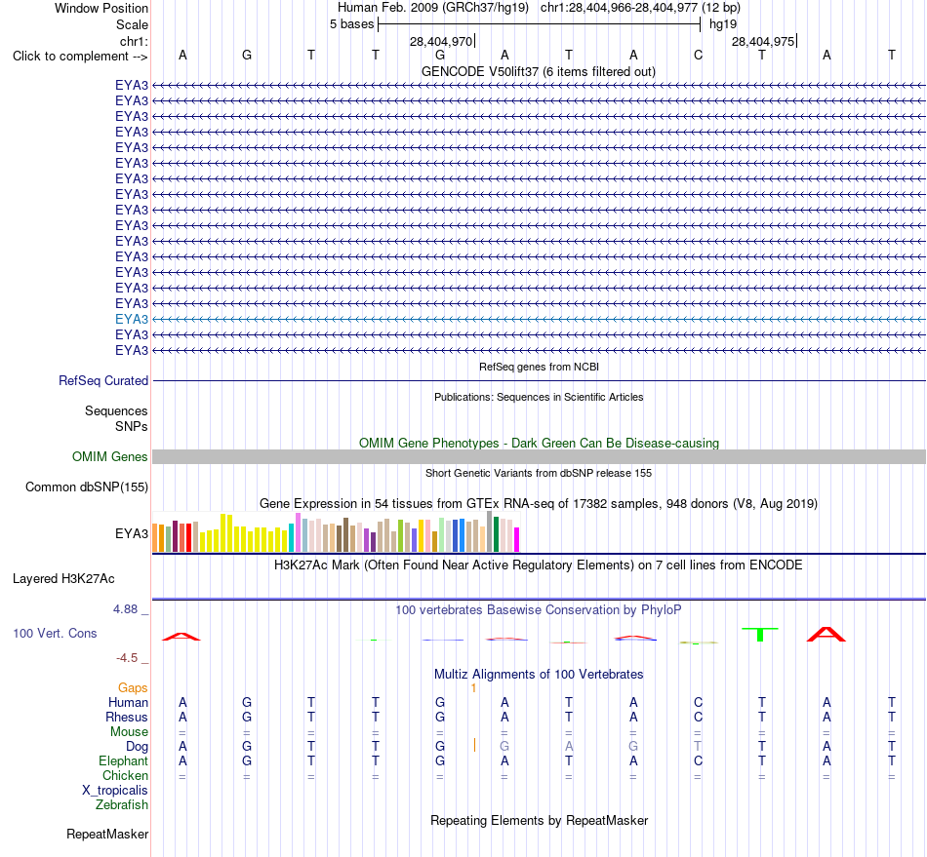
Task: Click the 'Window Position' track label
Action: (101, 8)
